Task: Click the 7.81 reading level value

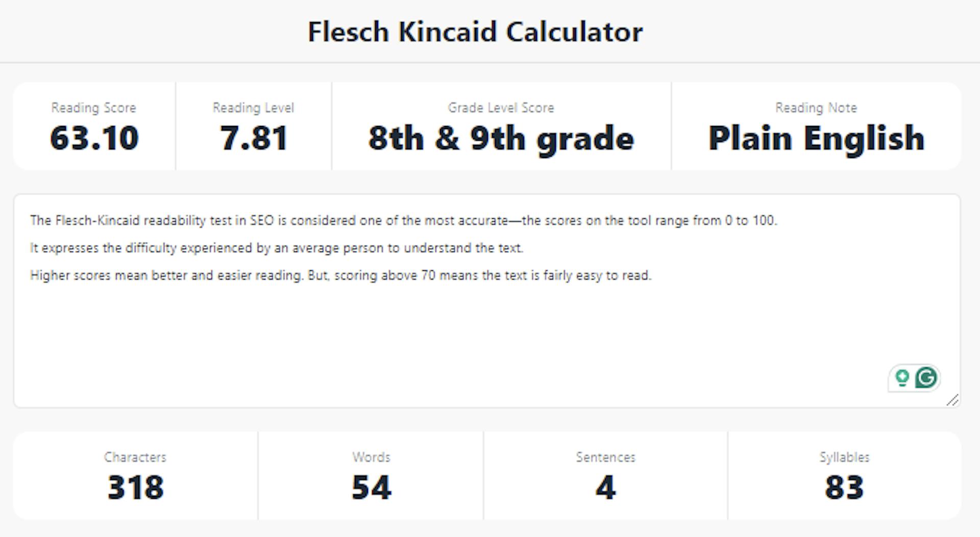Action: (254, 138)
